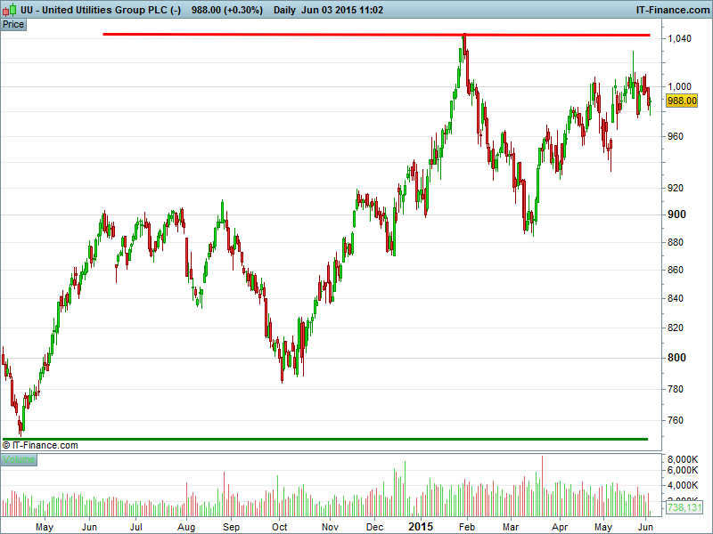Click the Oct label on time axis
The height and width of the screenshot is (534, 713).
click(x=280, y=526)
